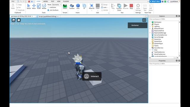The image size is (190, 107).
Task: Click the new file icon in quick access bar
Action: tap(18, 1)
